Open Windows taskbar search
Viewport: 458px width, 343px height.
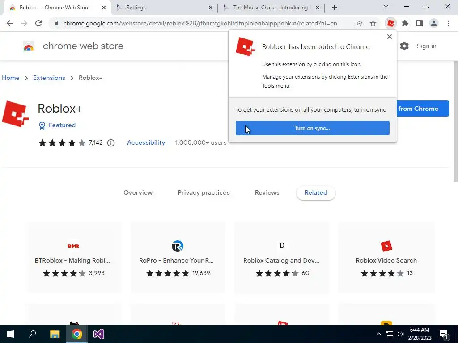coord(32,334)
